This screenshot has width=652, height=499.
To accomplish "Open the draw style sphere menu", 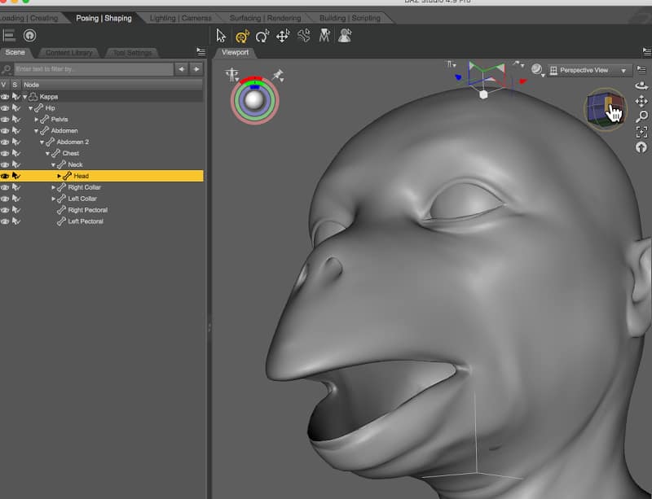I will [x=538, y=70].
